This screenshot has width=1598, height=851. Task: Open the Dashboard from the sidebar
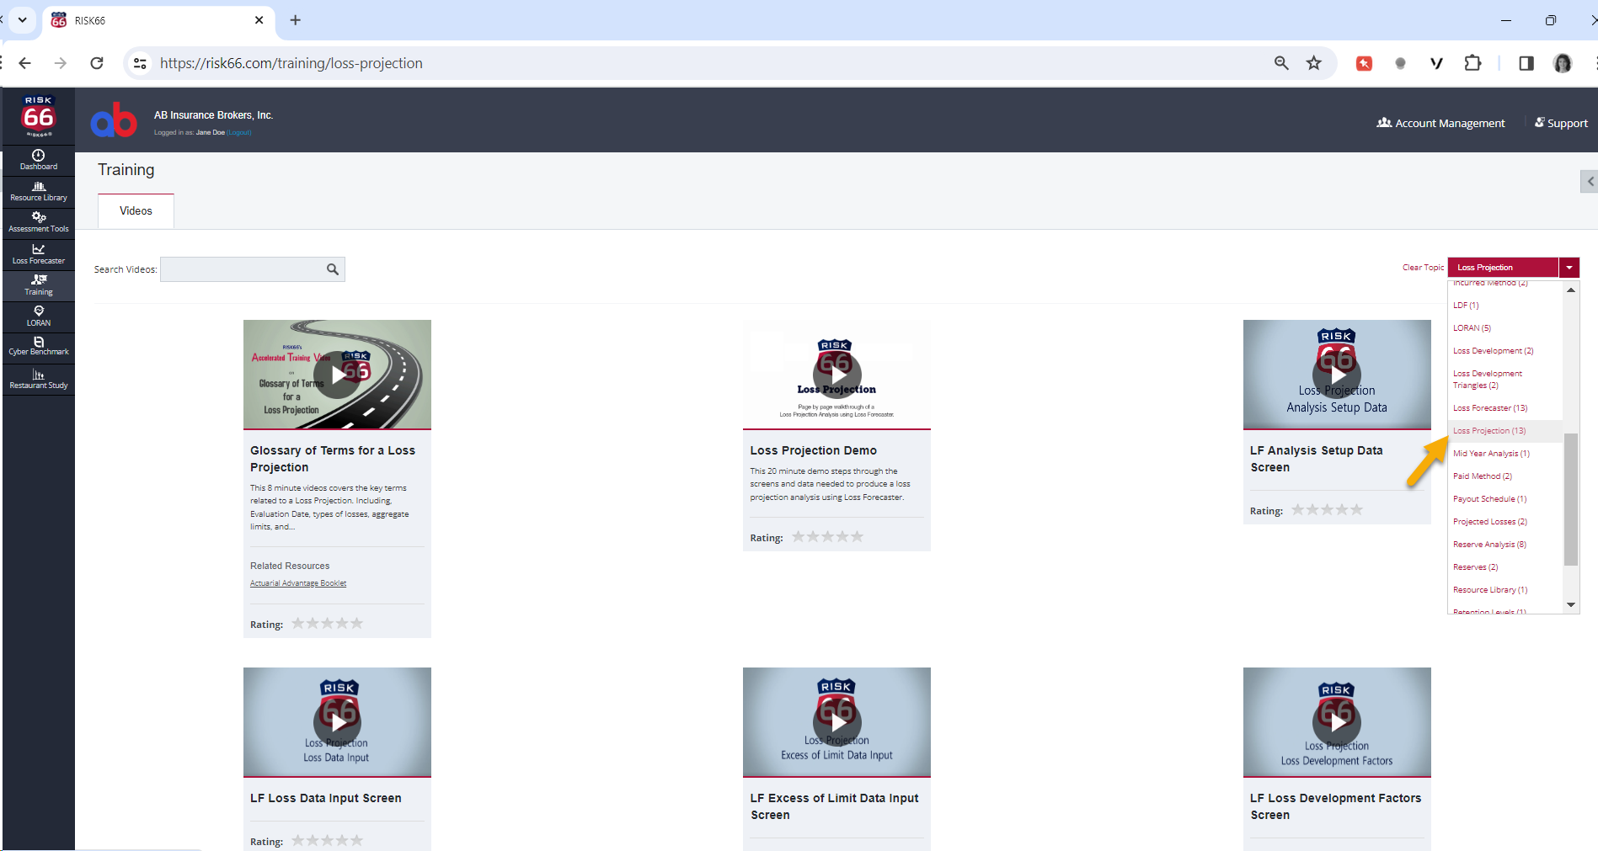(x=39, y=160)
